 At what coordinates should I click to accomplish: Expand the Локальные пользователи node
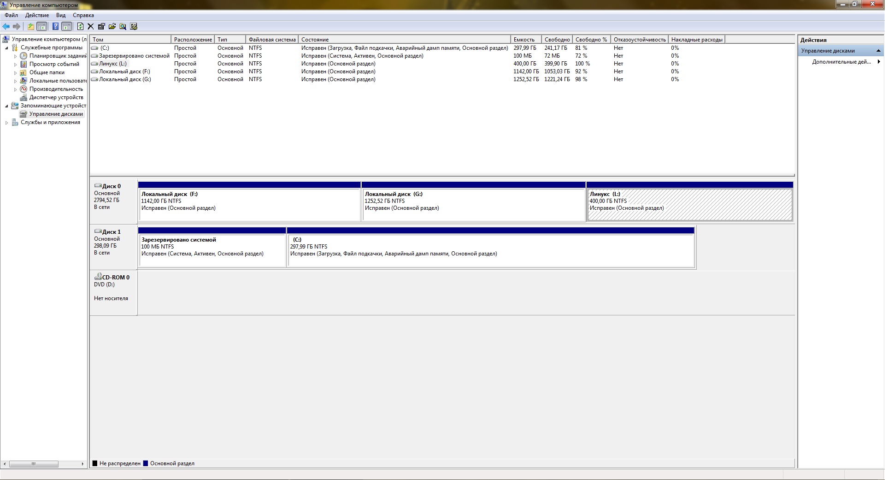(15, 81)
